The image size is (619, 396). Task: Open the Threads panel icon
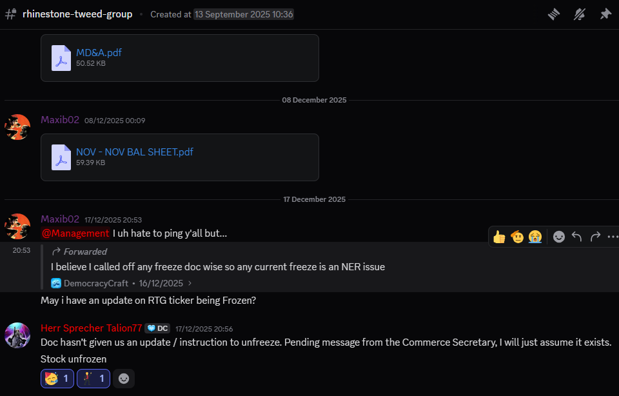[554, 14]
